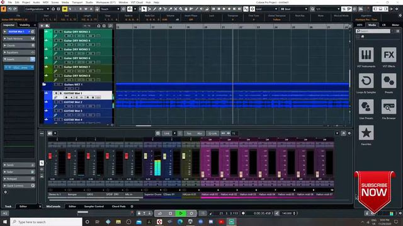
Task: Click Add Track plus button
Action: [42, 26]
